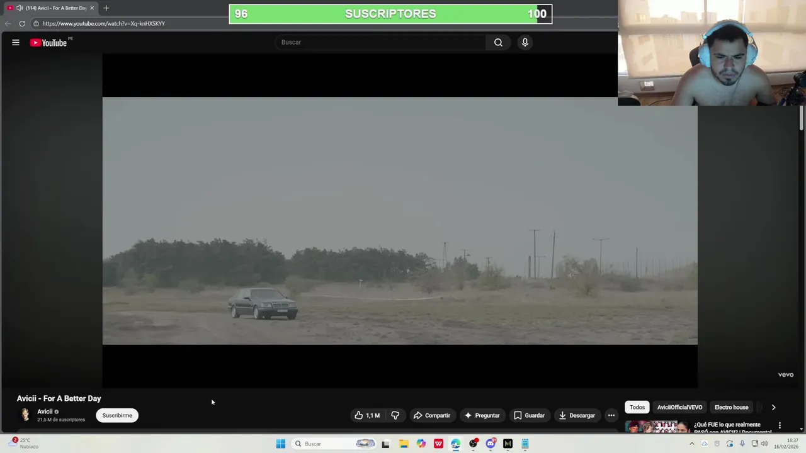The width and height of the screenshot is (806, 453).
Task: Open Task View in the taskbar
Action: click(385, 444)
